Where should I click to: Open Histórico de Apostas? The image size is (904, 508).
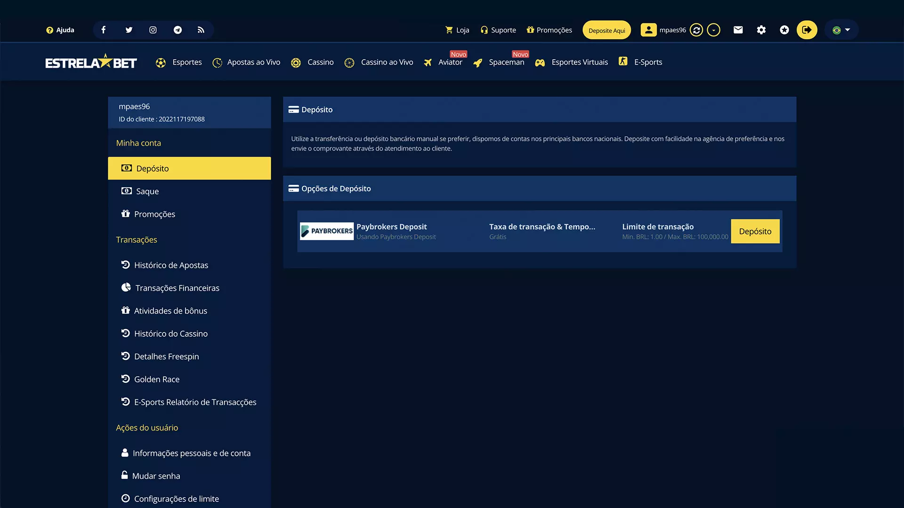tap(189, 265)
